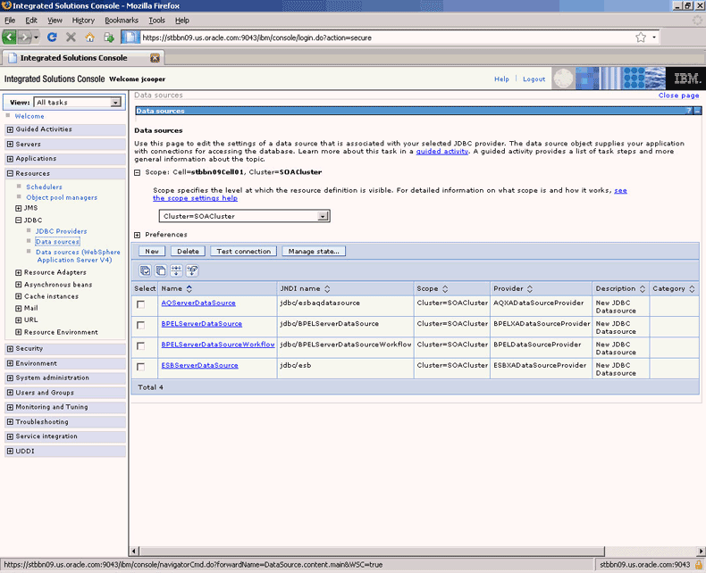Open the Bookmarks menu
This screenshot has height=573, width=706.
[x=122, y=21]
